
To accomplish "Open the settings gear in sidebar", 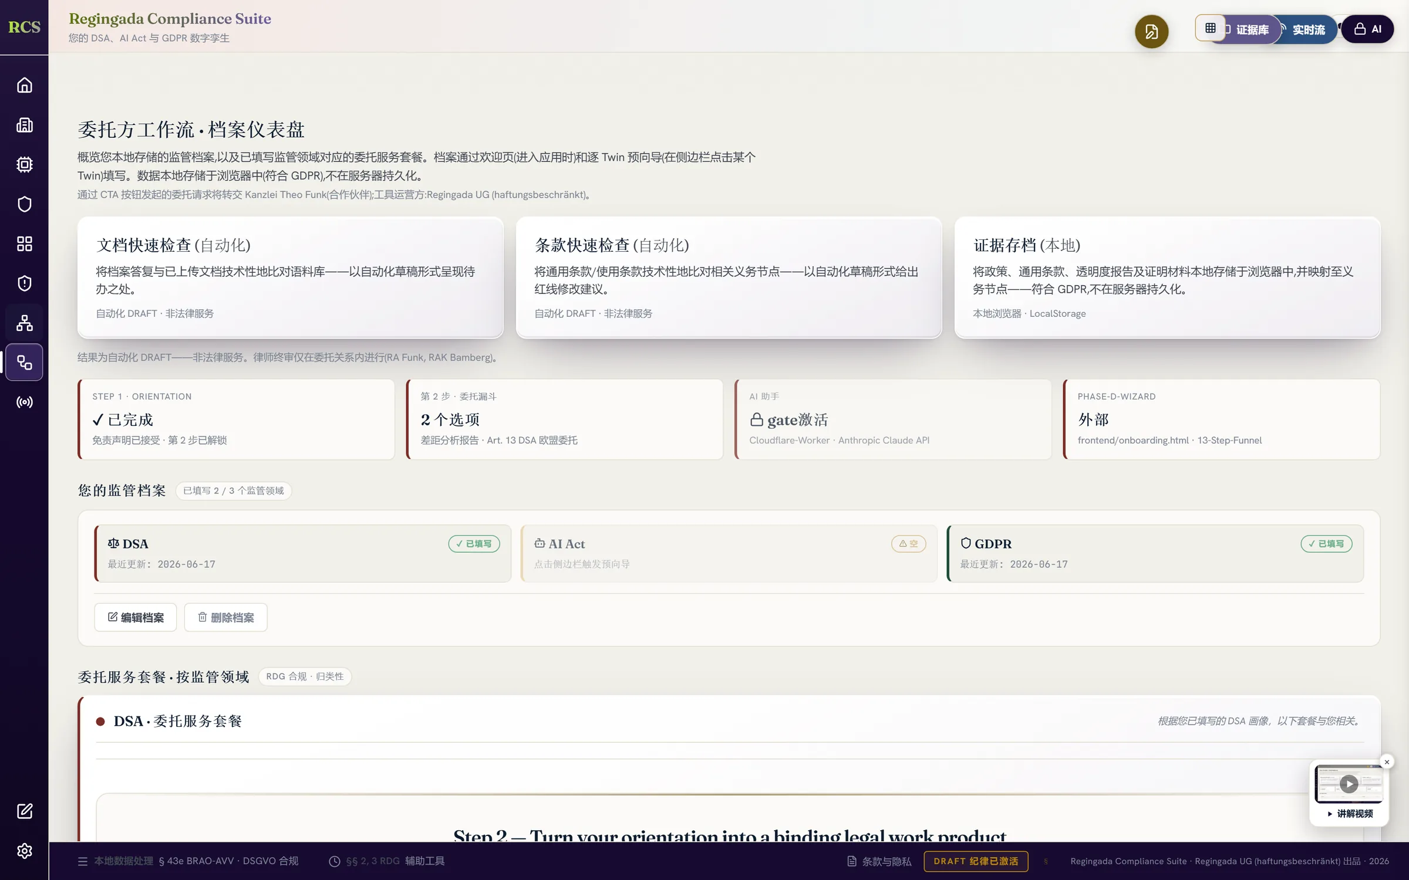I will pos(24,851).
